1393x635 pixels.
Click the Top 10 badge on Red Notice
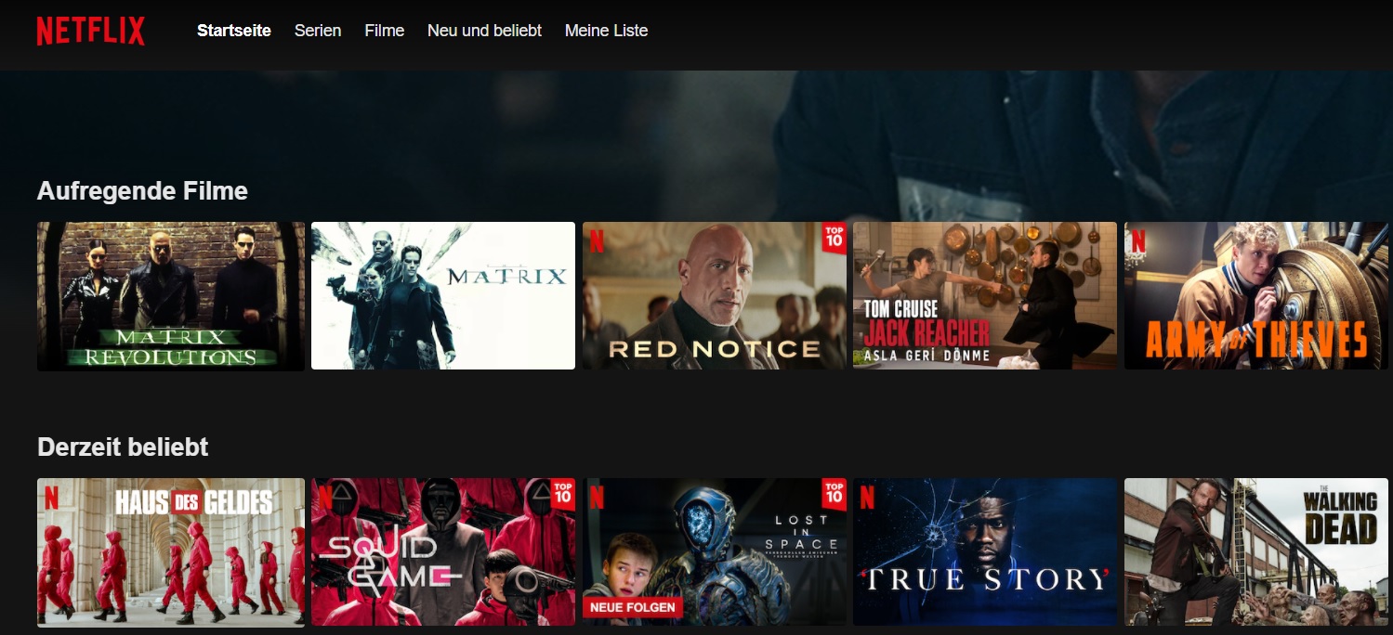tap(834, 238)
